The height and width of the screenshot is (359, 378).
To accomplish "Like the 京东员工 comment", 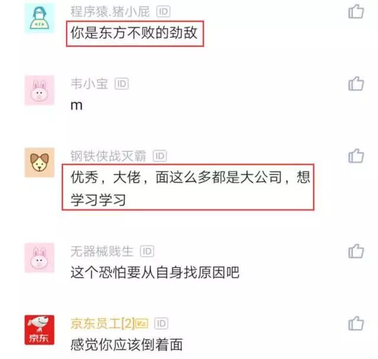I will click(x=356, y=323).
